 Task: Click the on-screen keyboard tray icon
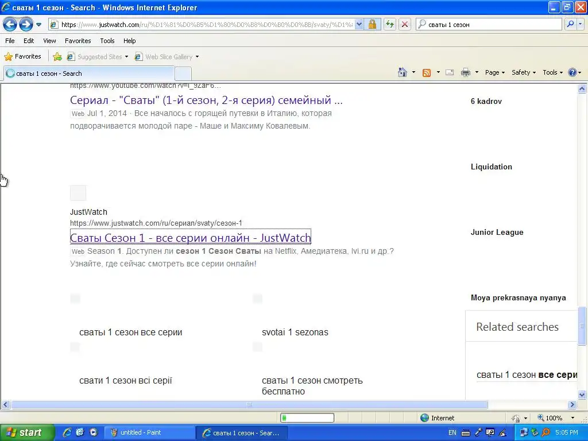pos(465,433)
